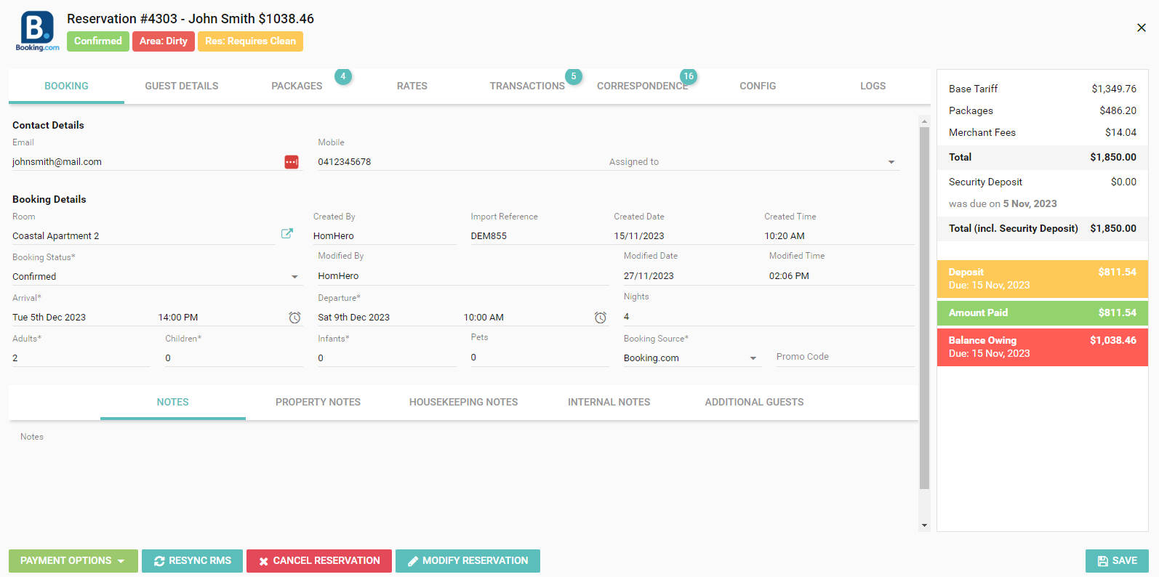
Task: Open the Housekeeping Notes tab
Action: pos(463,402)
